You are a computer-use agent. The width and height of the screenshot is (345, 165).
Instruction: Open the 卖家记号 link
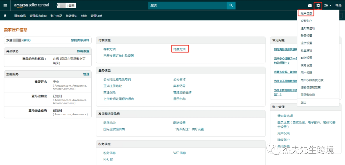(179, 86)
